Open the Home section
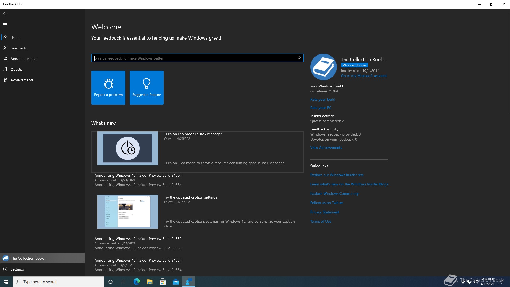Screen dimensions: 510x287 (x=42, y=37)
